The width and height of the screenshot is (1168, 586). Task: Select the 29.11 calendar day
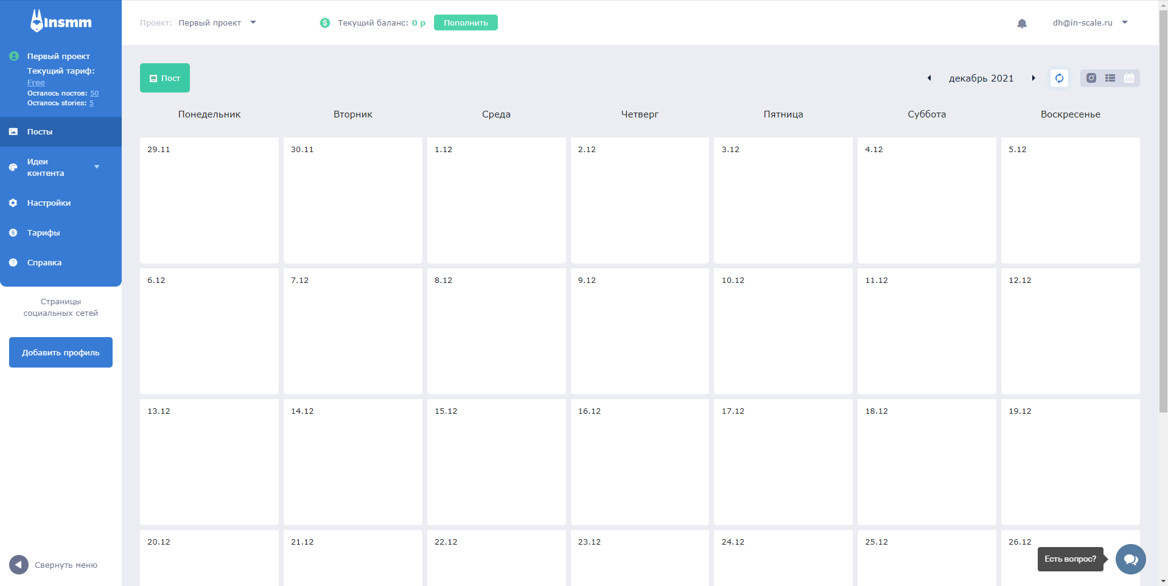coord(209,200)
